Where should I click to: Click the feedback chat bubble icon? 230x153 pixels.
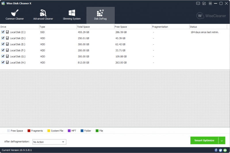[x=198, y=3]
